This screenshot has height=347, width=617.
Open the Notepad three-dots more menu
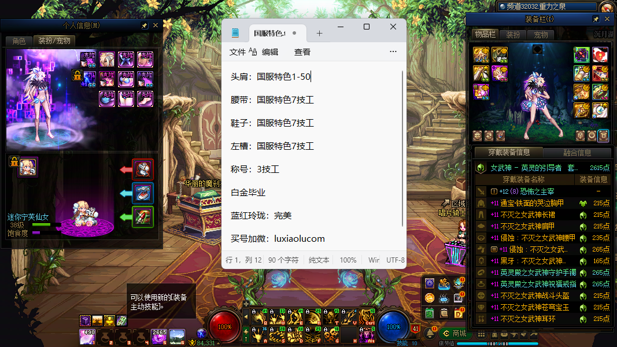coord(393,51)
